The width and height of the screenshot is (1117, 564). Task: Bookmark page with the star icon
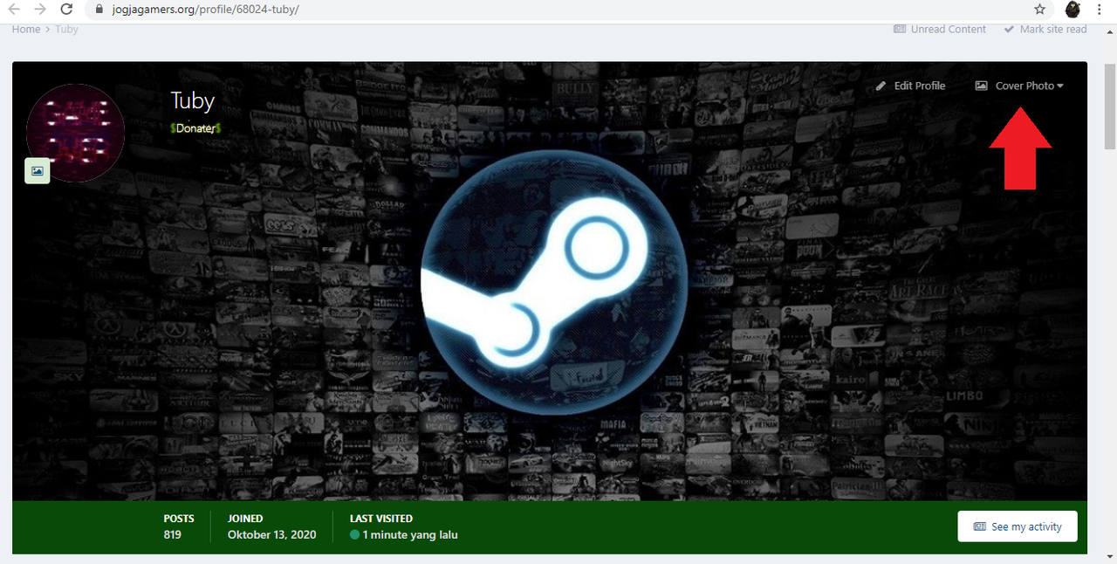point(1039,10)
